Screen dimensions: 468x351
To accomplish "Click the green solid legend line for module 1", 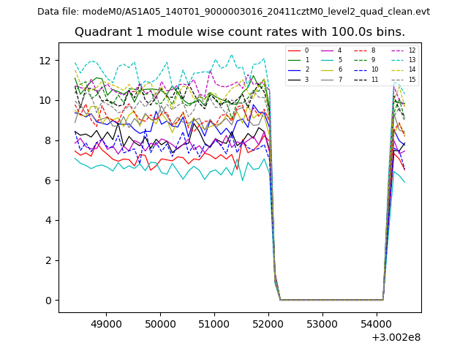I will click(294, 60).
